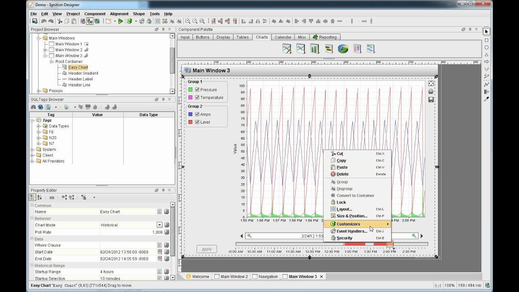Image resolution: width=519 pixels, height=292 pixels.
Task: Open Customizers submenu in context menu
Action: click(357, 224)
